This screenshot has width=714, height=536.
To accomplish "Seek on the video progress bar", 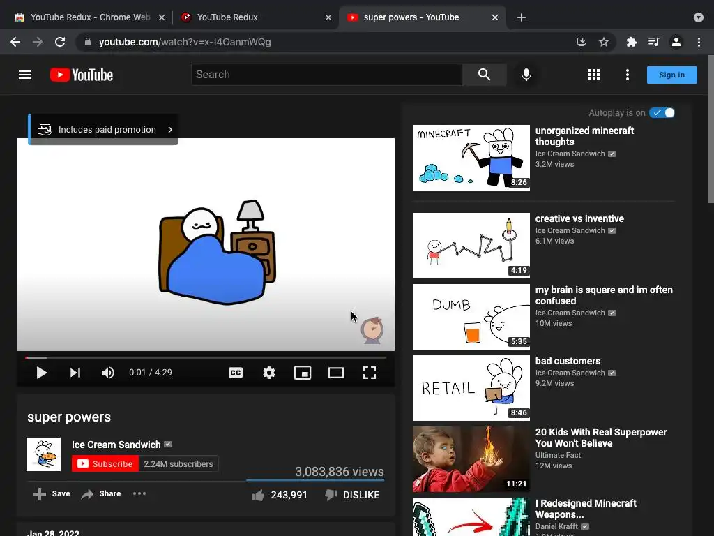I will 206,358.
